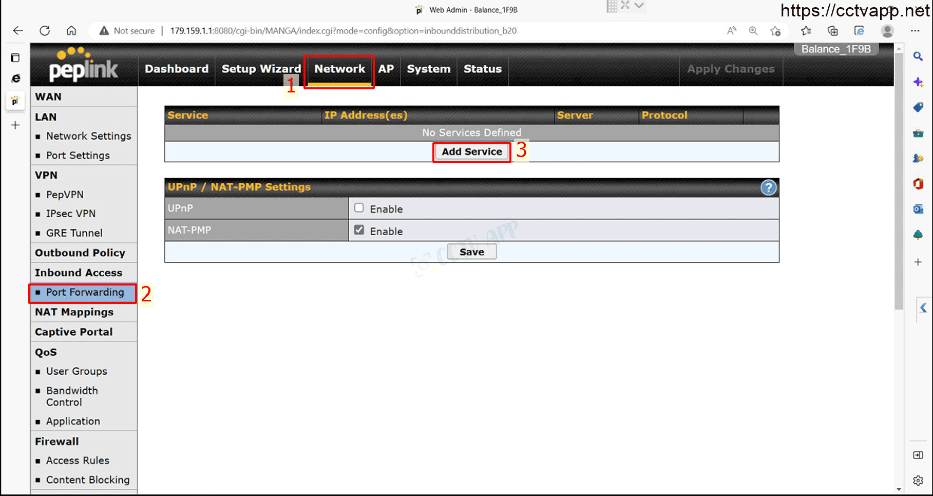Screen dimensions: 933x496
Task: Uncheck the NAT-PMP Enable checkbox
Action: [x=359, y=230]
